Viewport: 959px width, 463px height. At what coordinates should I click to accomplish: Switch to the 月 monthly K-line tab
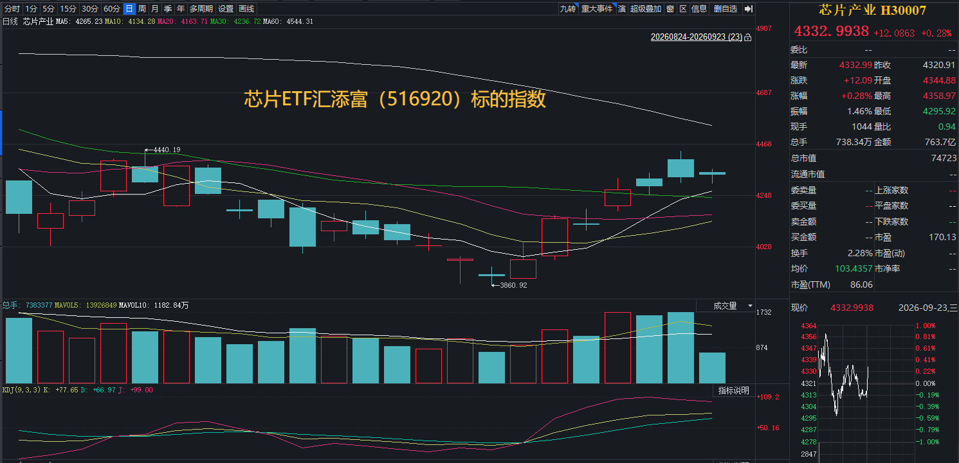click(154, 9)
